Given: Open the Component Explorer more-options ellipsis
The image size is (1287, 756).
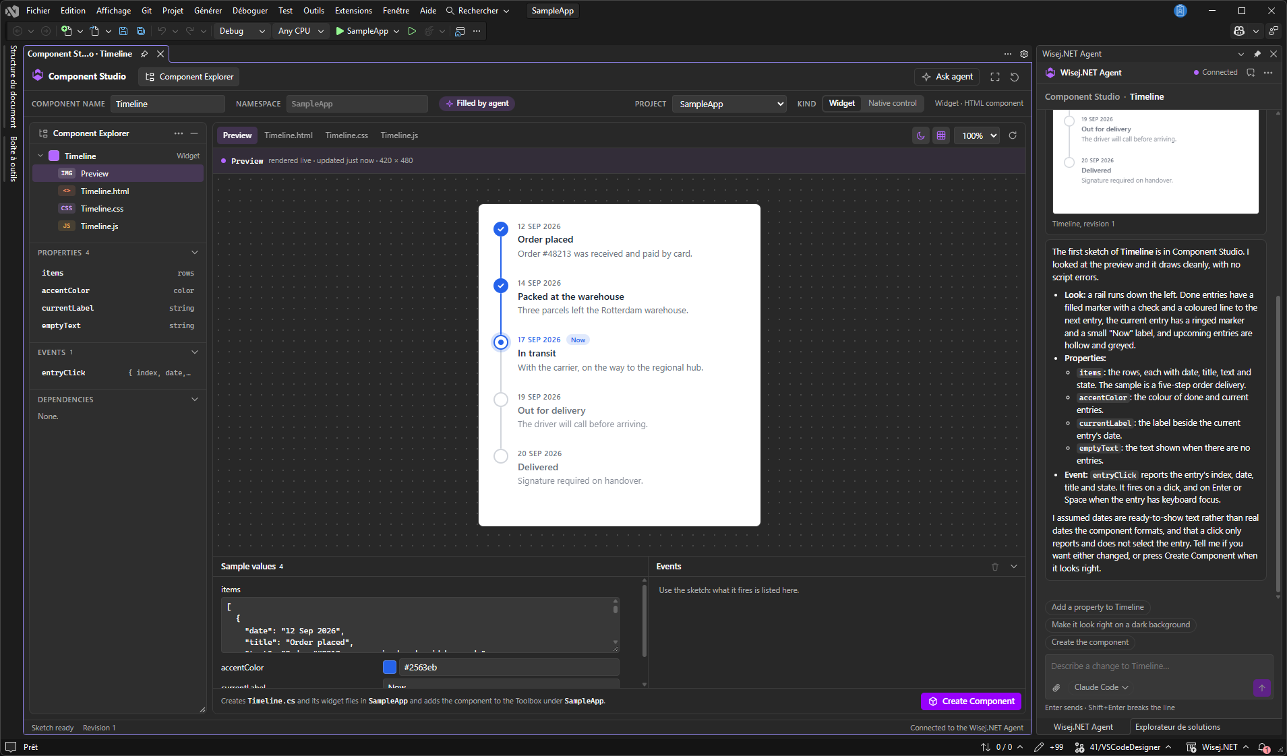Looking at the screenshot, I should [179, 133].
